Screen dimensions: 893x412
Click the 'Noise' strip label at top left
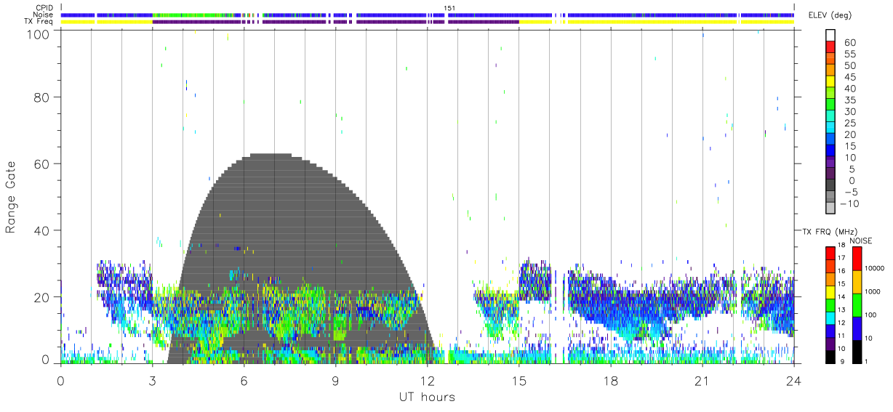coord(43,15)
